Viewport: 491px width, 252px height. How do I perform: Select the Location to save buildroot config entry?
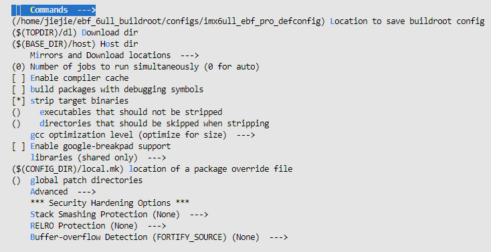coord(248,21)
